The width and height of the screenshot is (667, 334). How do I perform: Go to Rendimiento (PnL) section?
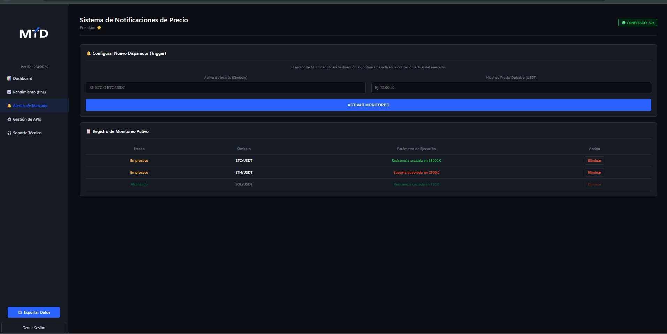[x=29, y=92]
